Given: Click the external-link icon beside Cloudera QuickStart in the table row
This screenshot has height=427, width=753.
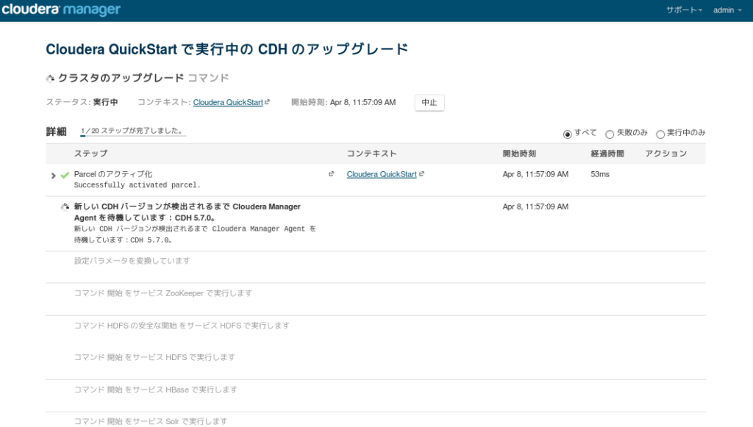Looking at the screenshot, I should pyautogui.click(x=421, y=173).
